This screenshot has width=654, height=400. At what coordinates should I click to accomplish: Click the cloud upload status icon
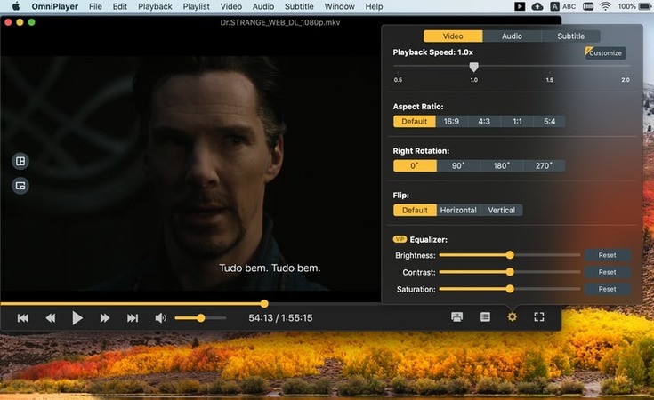tap(537, 6)
